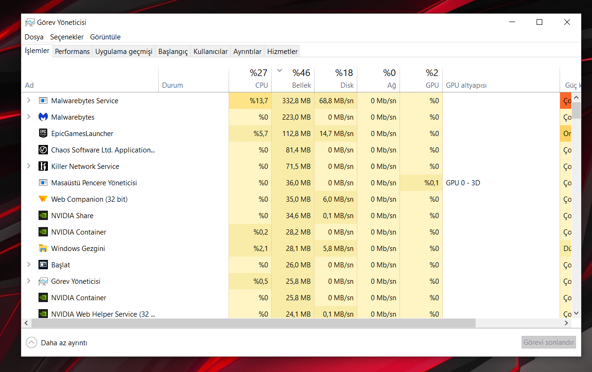Expand the Malwarebytes Service process group
This screenshot has width=592, height=372.
29,101
